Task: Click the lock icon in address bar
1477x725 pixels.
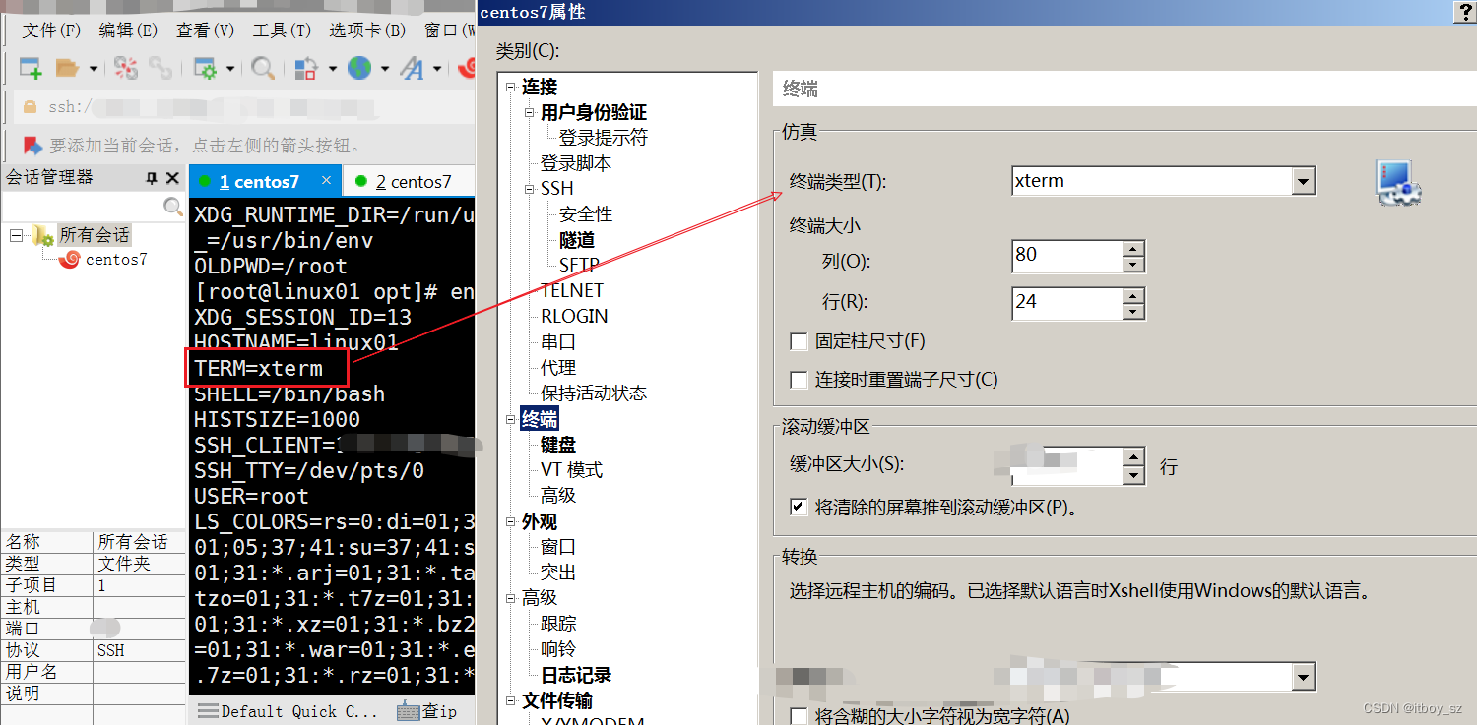Action: (x=30, y=106)
